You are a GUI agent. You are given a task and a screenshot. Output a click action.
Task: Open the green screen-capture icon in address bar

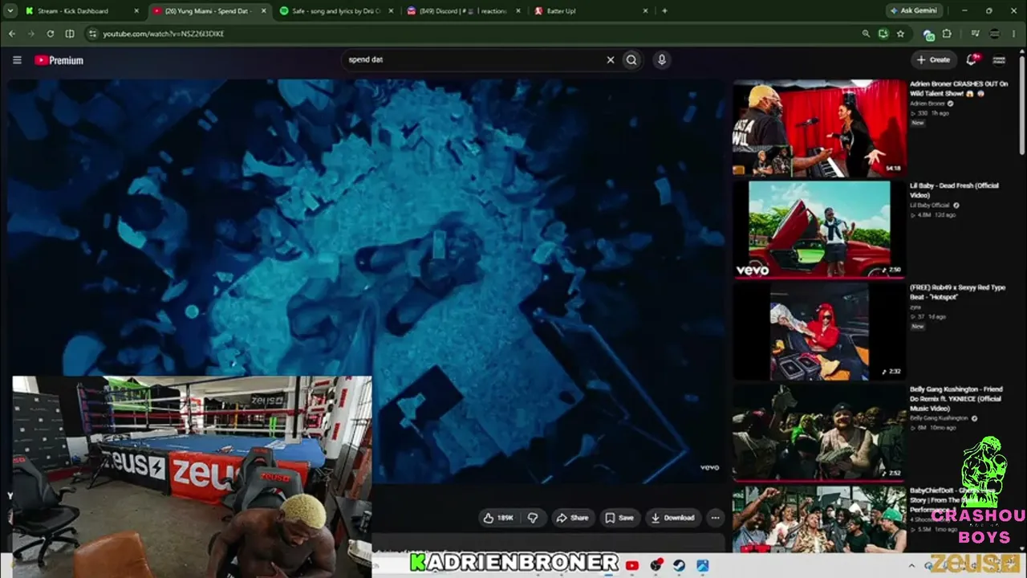pyautogui.click(x=883, y=34)
